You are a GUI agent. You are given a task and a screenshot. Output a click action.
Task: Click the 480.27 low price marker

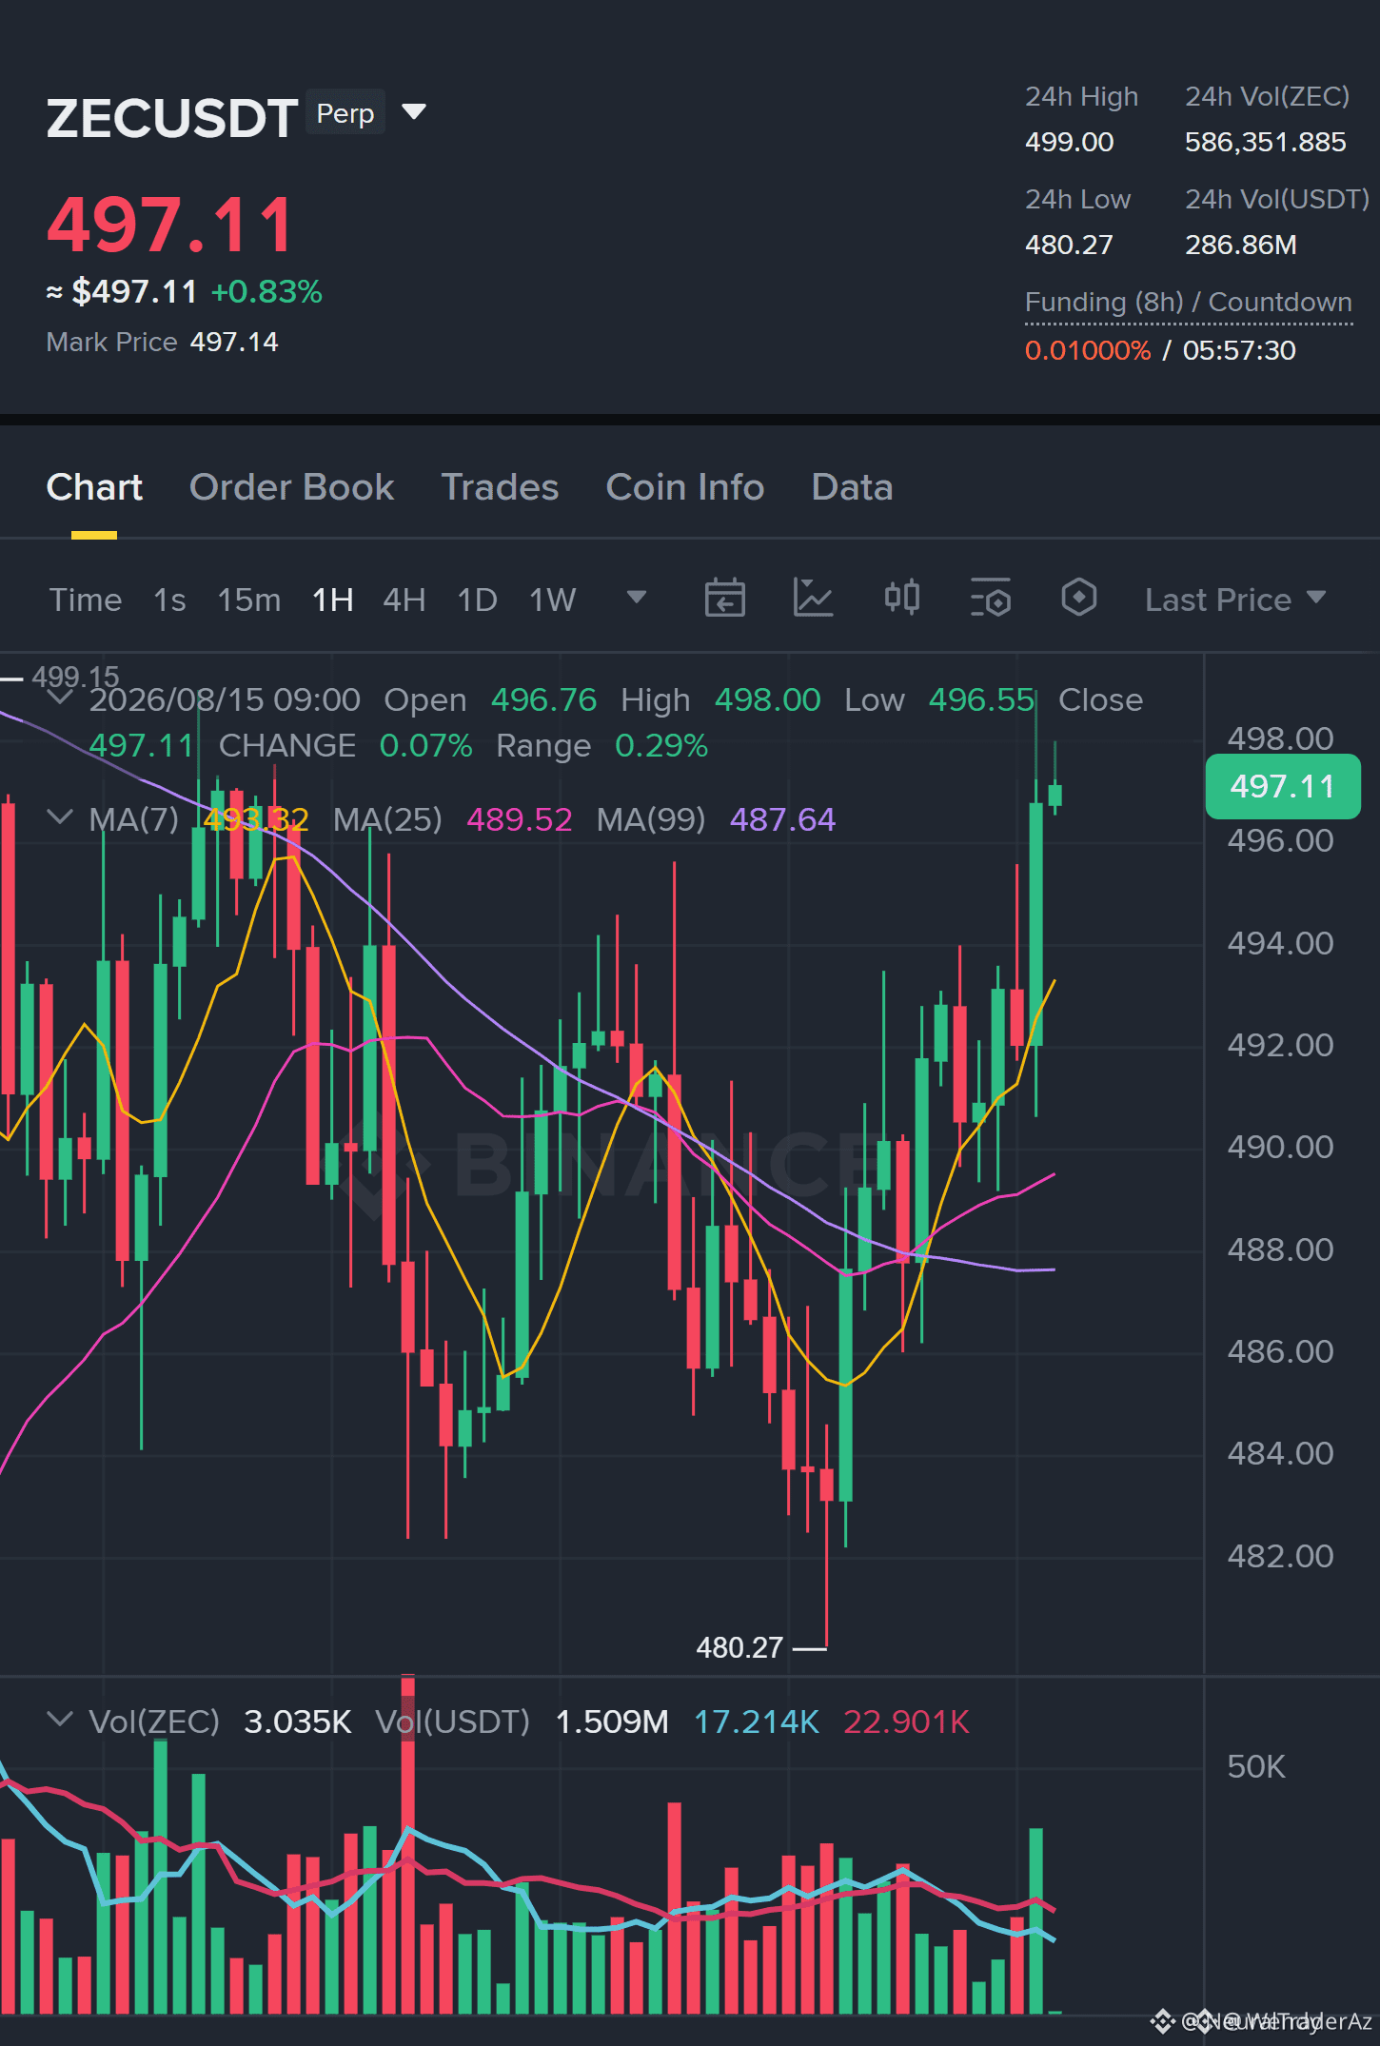(739, 1647)
